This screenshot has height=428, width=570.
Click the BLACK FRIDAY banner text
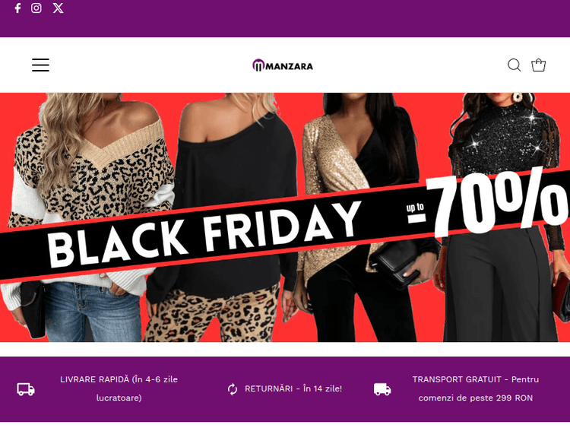(x=204, y=234)
